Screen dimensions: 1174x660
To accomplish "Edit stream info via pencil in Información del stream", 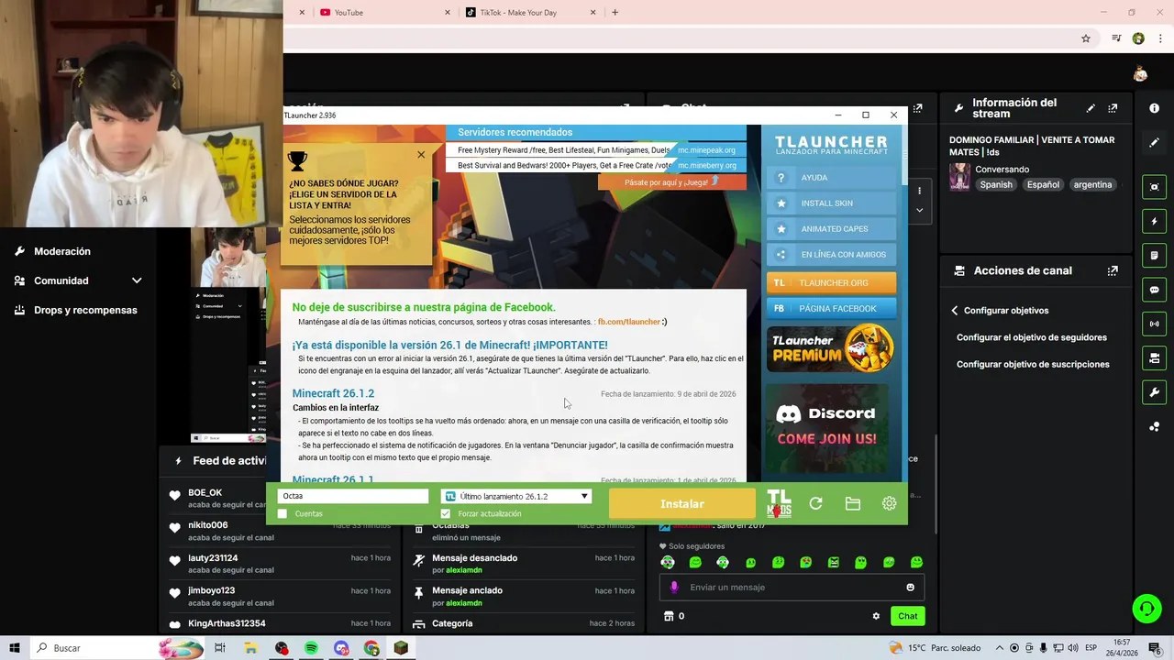I will pos(1091,108).
